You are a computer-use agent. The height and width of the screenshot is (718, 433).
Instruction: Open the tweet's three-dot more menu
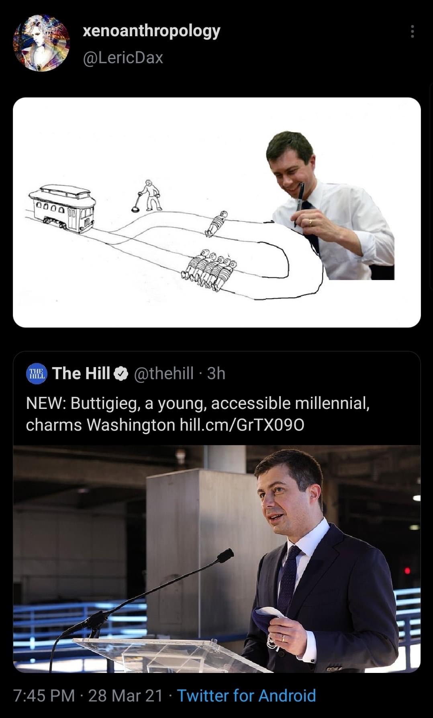(412, 31)
